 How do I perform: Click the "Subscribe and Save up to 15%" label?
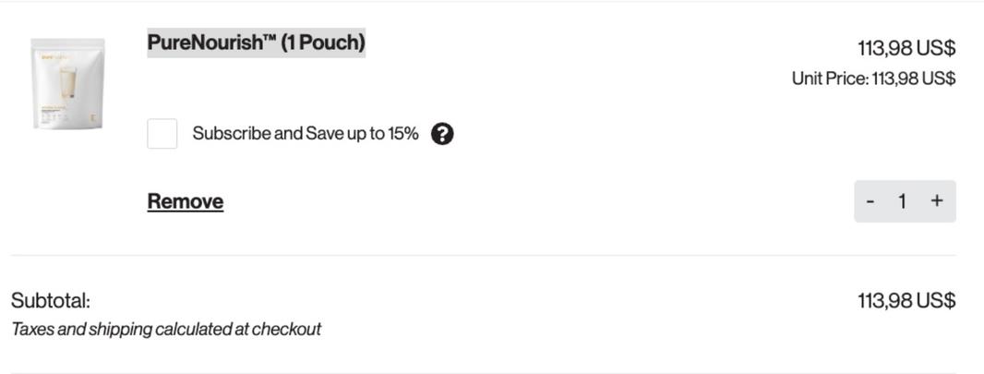305,134
